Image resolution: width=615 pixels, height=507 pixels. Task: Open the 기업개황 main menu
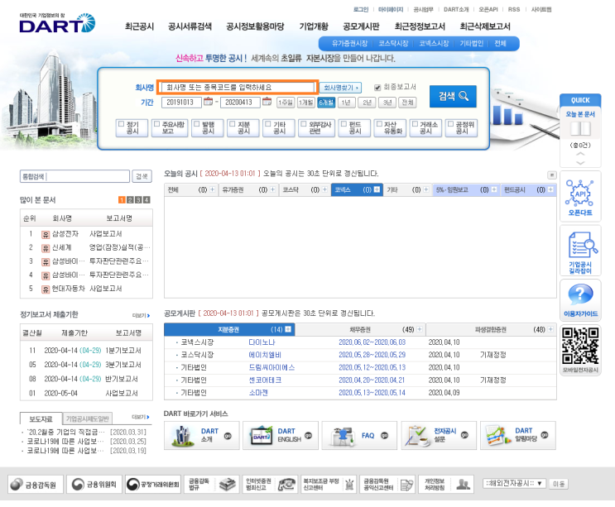[314, 26]
